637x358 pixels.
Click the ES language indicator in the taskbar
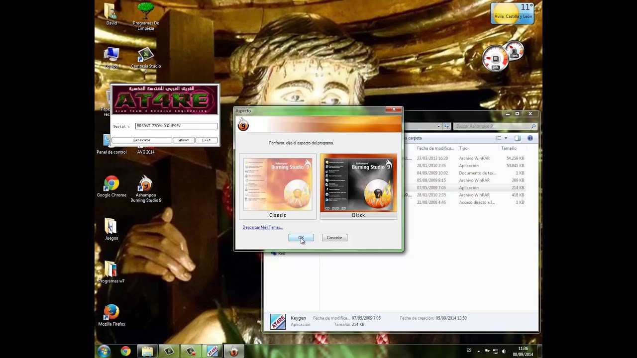click(x=469, y=351)
